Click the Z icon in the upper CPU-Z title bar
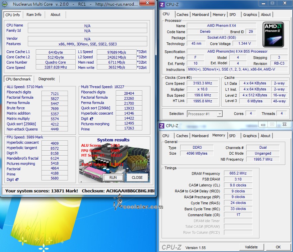The image size is (293, 252). pos(162,5)
